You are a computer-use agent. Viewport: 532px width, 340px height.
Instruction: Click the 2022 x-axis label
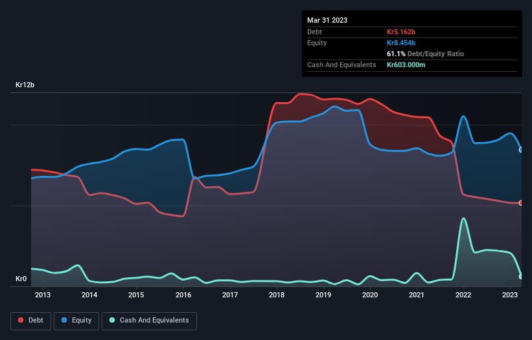[x=463, y=295]
